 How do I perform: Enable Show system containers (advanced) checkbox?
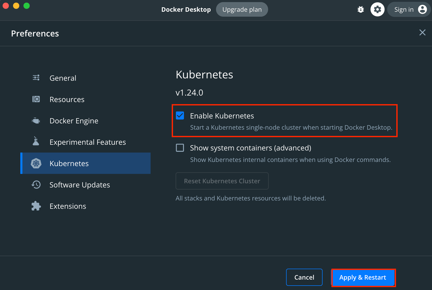pos(180,148)
